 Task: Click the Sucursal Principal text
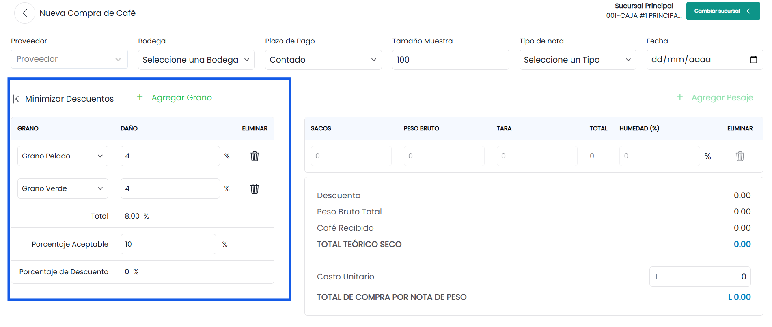[x=644, y=6]
